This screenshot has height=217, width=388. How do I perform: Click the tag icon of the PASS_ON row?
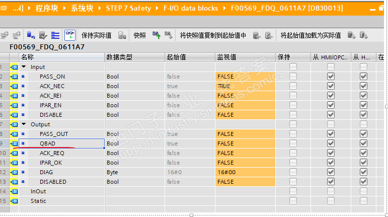coord(14,77)
